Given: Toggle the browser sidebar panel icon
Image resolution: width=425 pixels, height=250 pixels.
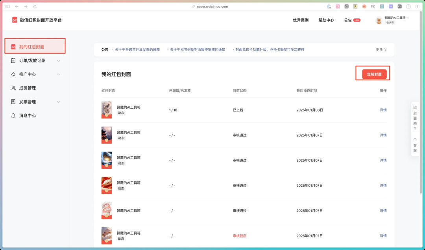Looking at the screenshot, I should point(7,7).
